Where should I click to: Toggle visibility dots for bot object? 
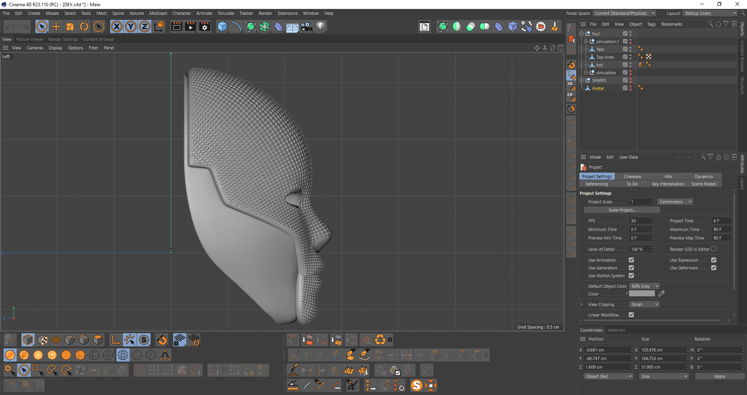pos(630,65)
